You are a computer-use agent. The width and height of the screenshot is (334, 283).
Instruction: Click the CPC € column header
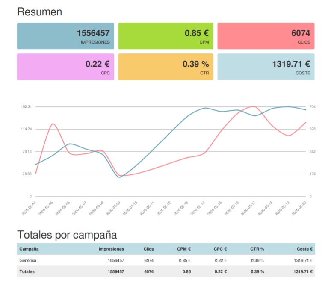(x=220, y=249)
